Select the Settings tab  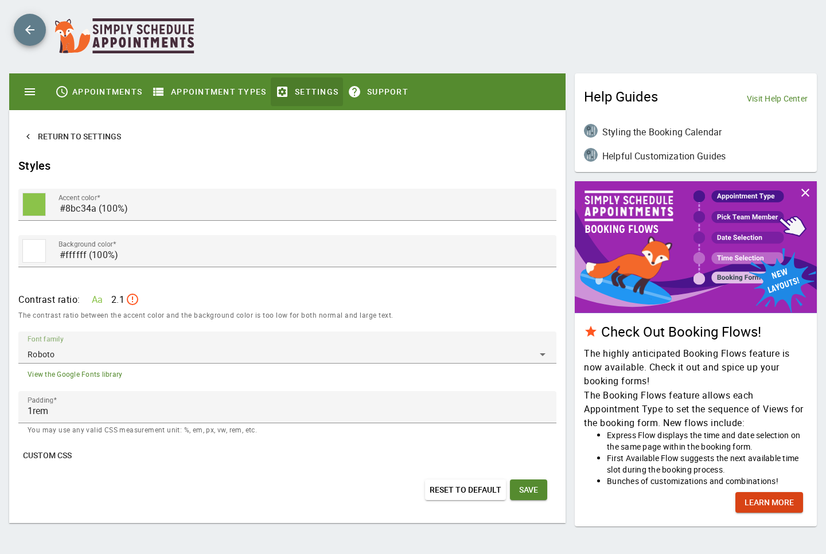coord(307,92)
